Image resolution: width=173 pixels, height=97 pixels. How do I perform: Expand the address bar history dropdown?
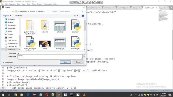pyautogui.click(x=53, y=12)
